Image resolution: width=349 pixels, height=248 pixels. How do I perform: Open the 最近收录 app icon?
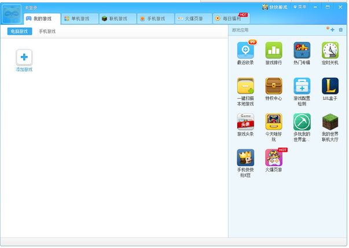(x=245, y=51)
